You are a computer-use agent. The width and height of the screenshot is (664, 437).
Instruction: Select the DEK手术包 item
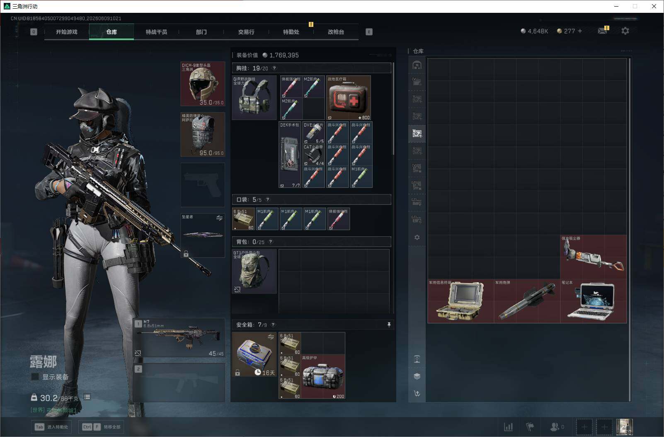pyautogui.click(x=290, y=155)
